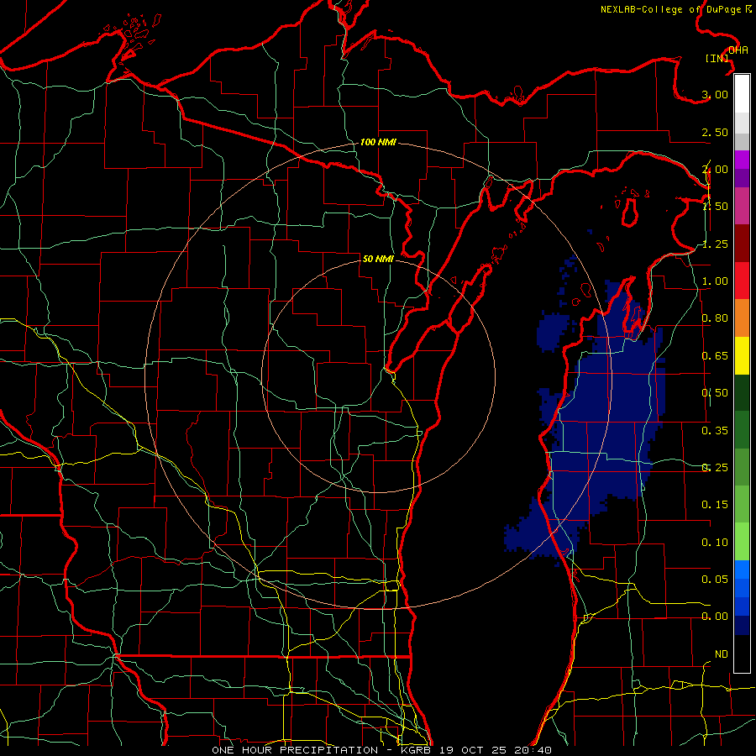756x756 pixels.
Task: Click the 0.05 legend value
Action: 715,579
